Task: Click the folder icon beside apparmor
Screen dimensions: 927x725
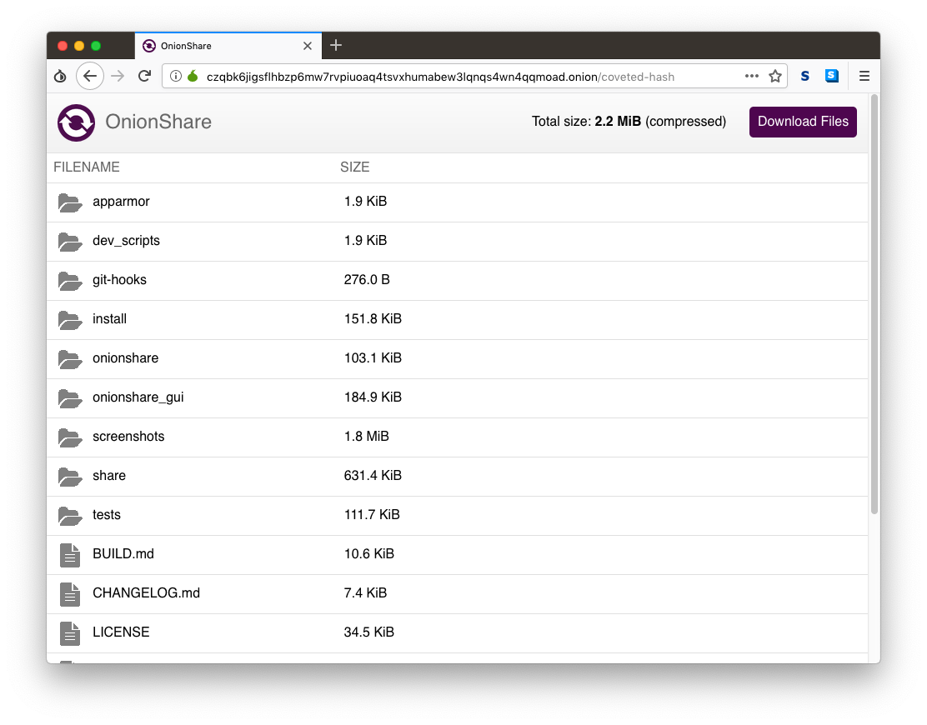Action: tap(70, 202)
